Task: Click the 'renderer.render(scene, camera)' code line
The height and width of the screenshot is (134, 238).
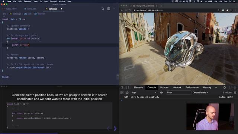Action: tap(26, 58)
